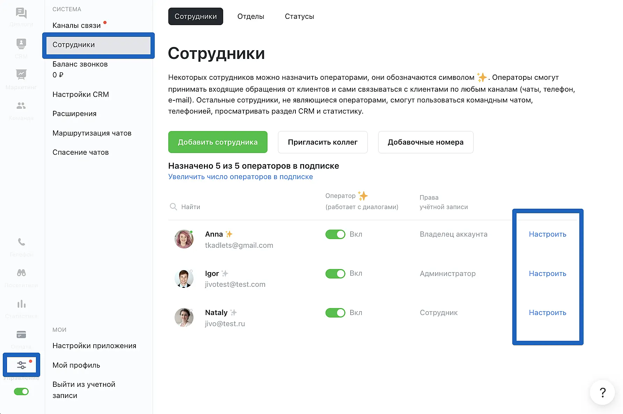Image resolution: width=623 pixels, height=414 pixels.
Task: Disable operator switch for Igor
Action: [x=335, y=274]
